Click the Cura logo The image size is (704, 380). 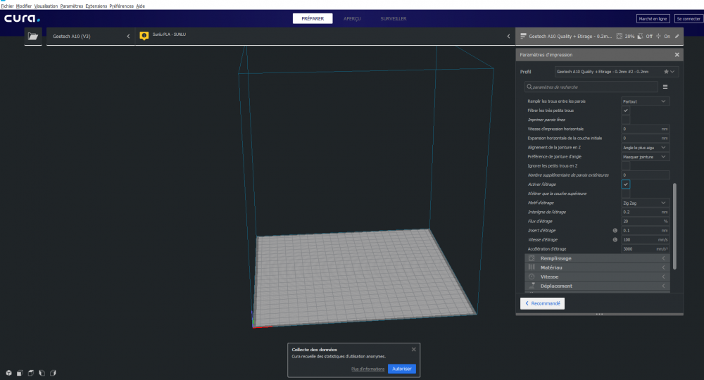pos(22,18)
